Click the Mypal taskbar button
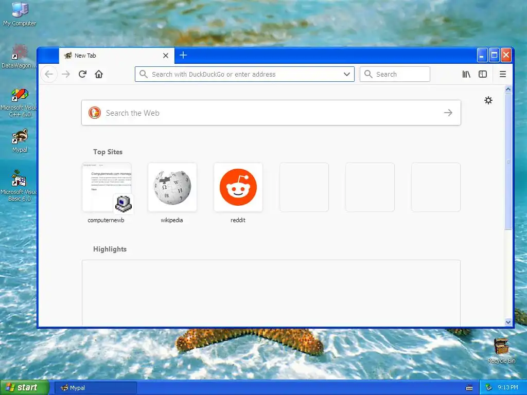The width and height of the screenshot is (527, 395). (x=95, y=388)
